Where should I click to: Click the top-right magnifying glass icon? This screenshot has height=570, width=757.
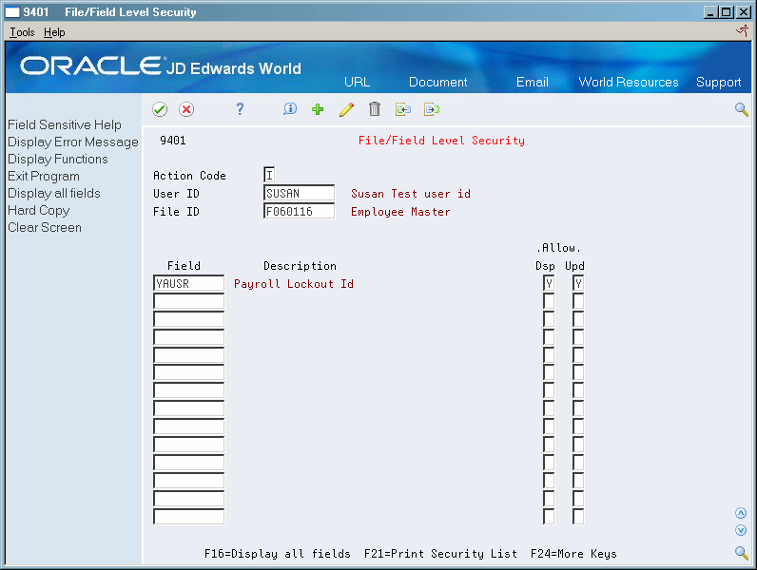coord(742,109)
